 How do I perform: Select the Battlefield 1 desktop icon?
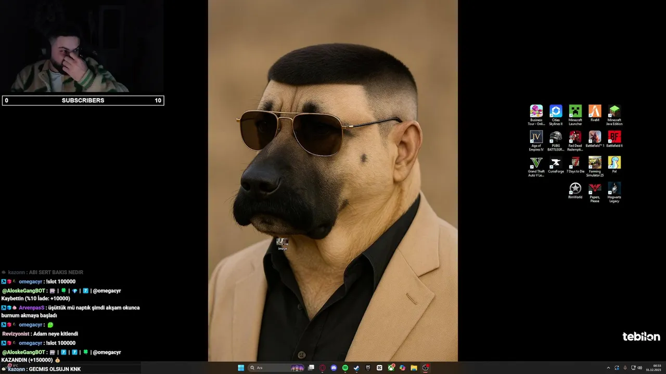pyautogui.click(x=595, y=139)
